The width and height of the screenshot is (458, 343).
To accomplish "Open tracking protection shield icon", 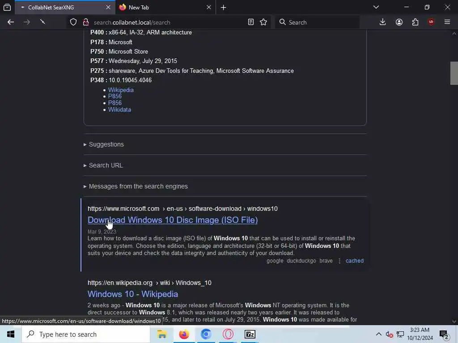I will tap(73, 22).
